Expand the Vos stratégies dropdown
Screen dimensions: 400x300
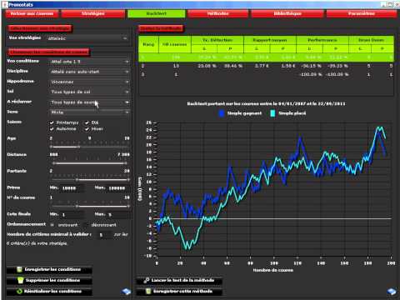(87, 38)
